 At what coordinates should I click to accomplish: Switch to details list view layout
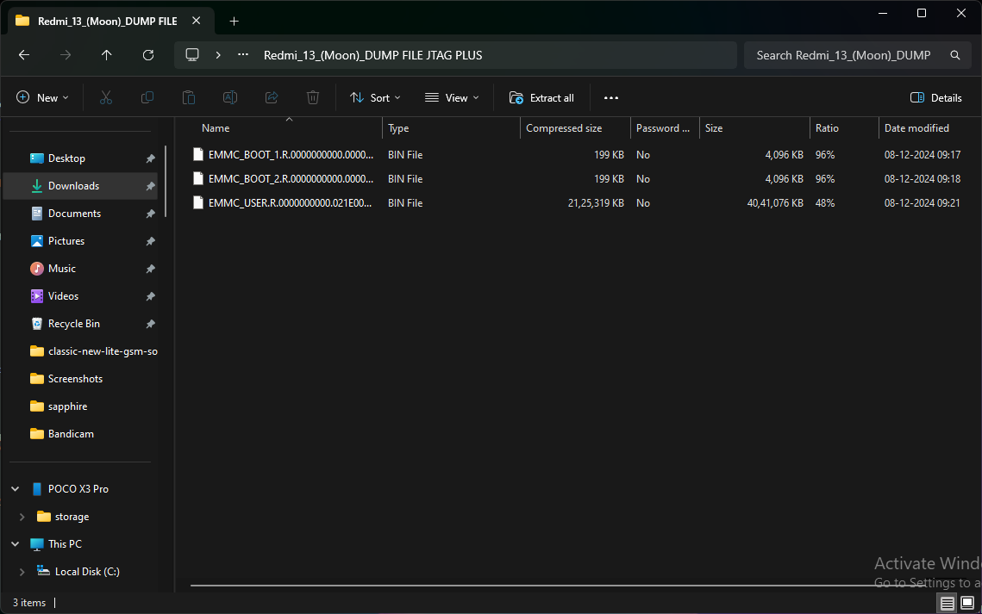point(948,603)
